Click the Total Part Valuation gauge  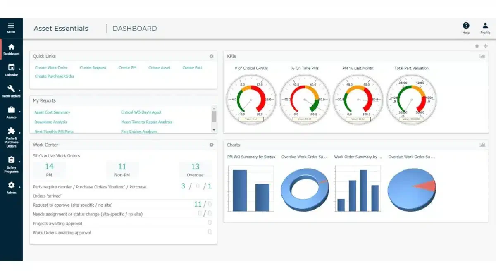point(411,99)
